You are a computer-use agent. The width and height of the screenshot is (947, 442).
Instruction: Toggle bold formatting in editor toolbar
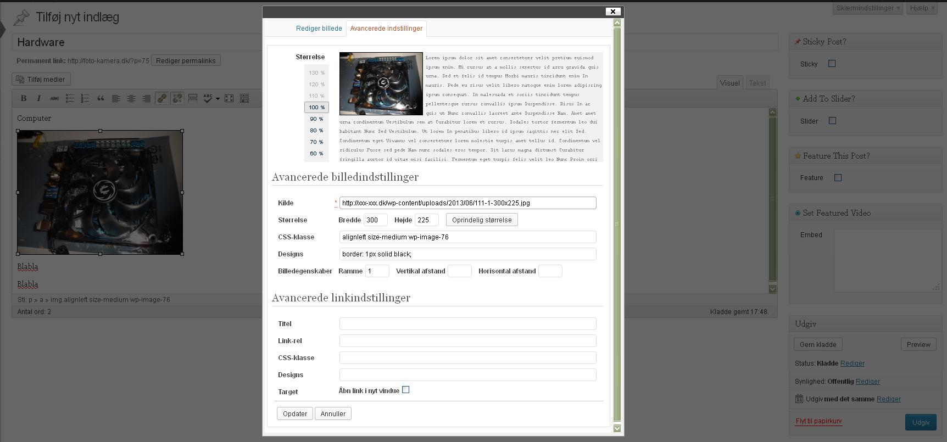pos(24,98)
